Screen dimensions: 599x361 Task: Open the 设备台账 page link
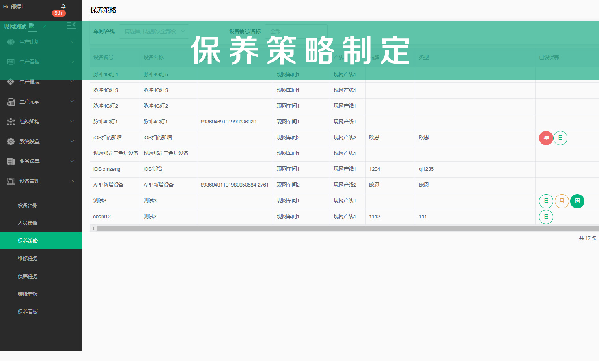coord(28,205)
